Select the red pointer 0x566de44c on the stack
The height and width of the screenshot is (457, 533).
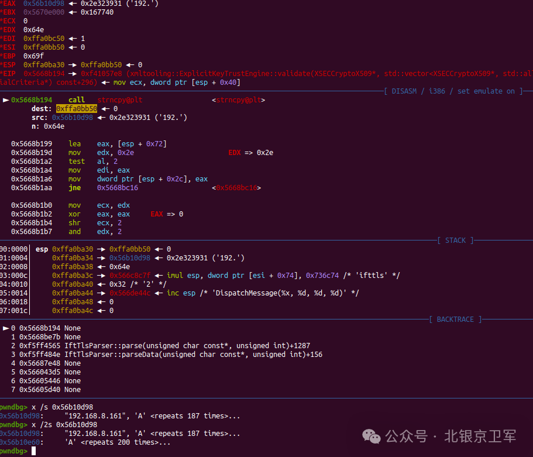tap(130, 293)
